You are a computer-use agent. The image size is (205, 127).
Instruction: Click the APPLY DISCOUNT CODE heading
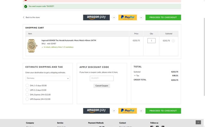[94, 67]
